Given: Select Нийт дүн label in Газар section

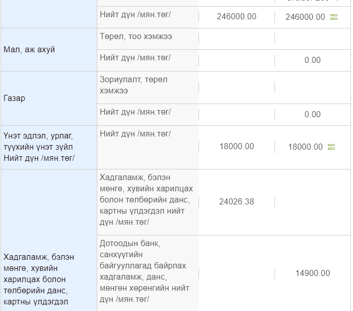Looking at the screenshot, I should point(135,112).
